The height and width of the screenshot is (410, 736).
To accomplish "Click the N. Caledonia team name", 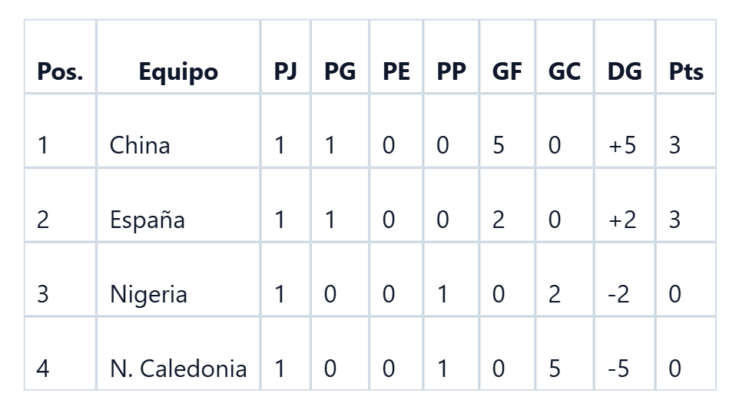I will point(178,369).
